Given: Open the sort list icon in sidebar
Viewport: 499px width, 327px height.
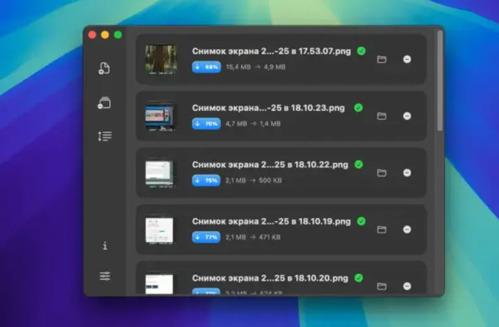Looking at the screenshot, I should click(105, 136).
